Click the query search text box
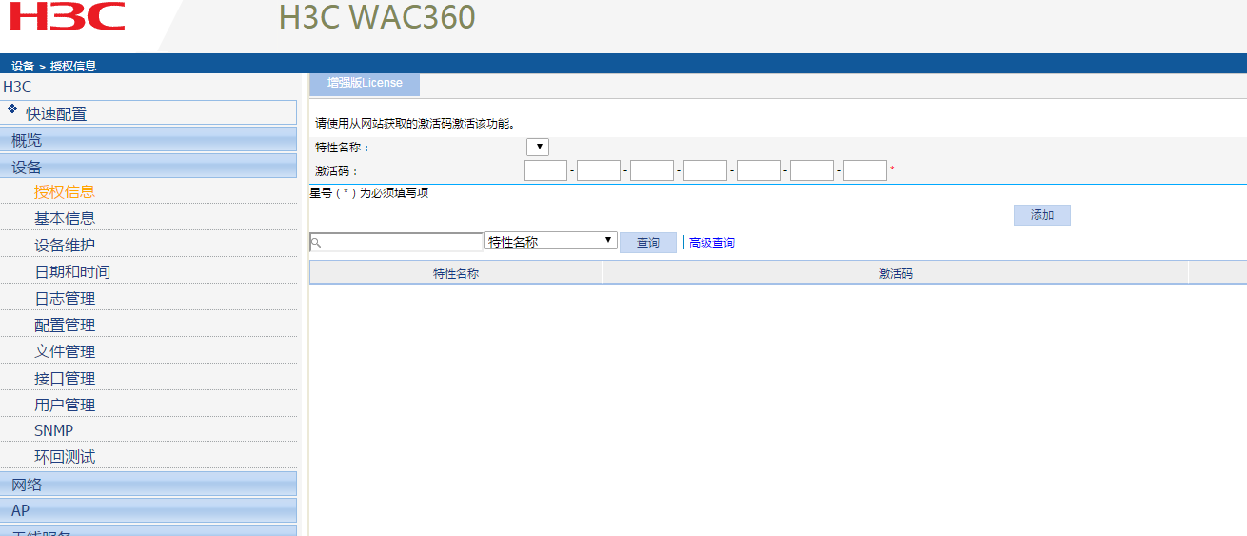 [397, 243]
